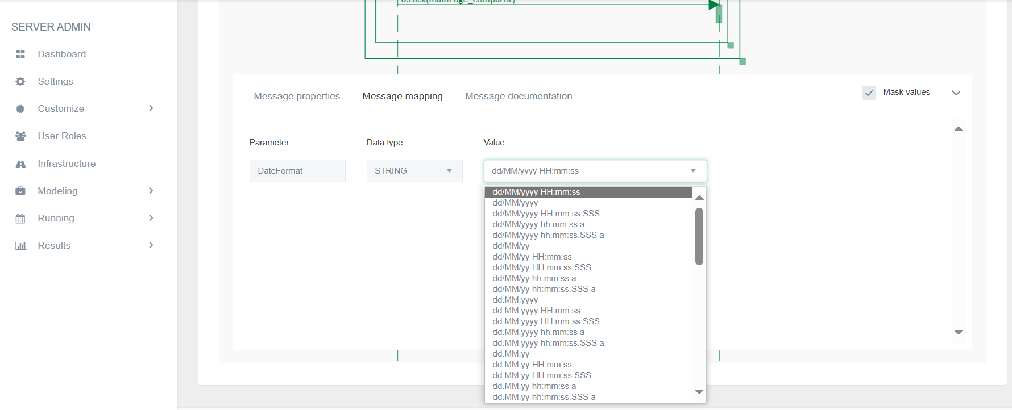The image size is (1012, 410).
Task: Click the DateFormat parameter field
Action: [x=297, y=171]
